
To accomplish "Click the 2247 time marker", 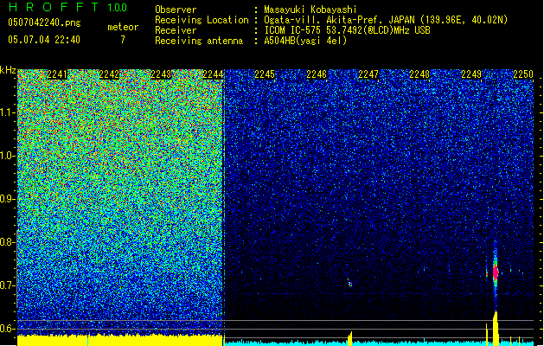I will click(x=368, y=74).
